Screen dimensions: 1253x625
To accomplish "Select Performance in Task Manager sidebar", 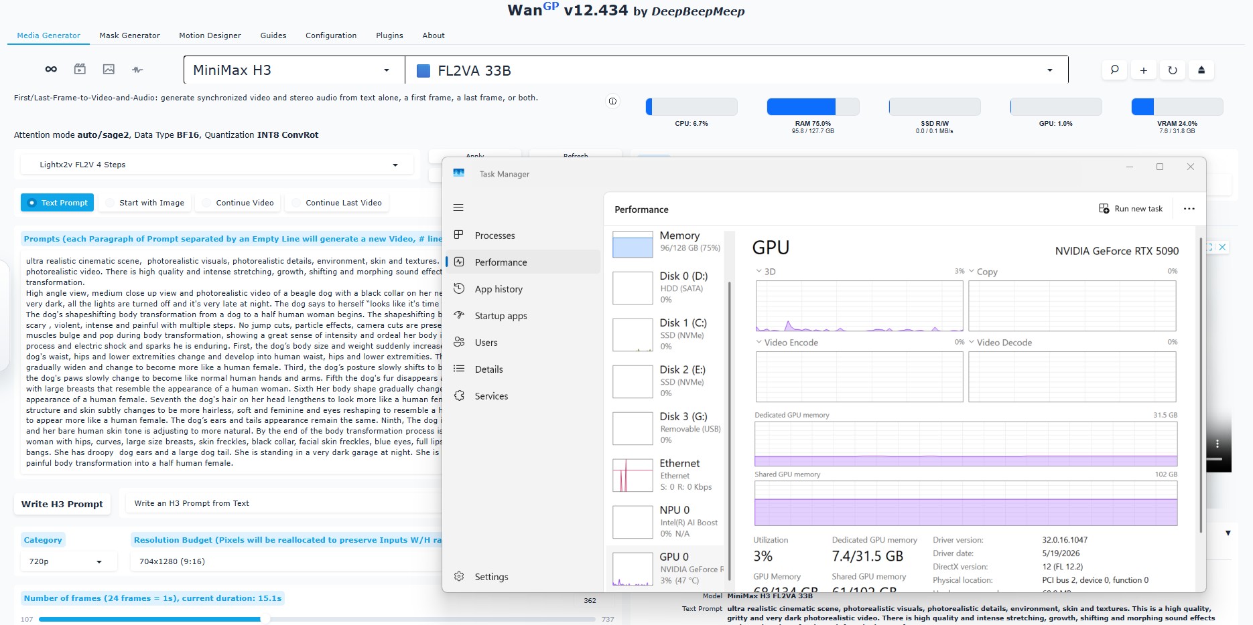I will [523, 262].
